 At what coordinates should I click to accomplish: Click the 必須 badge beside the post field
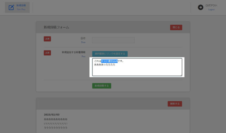click(47, 53)
